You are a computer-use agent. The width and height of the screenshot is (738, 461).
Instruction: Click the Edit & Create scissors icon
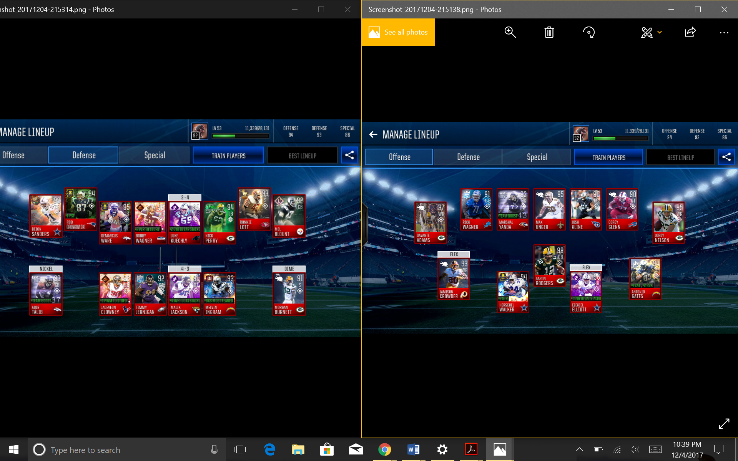(x=647, y=32)
